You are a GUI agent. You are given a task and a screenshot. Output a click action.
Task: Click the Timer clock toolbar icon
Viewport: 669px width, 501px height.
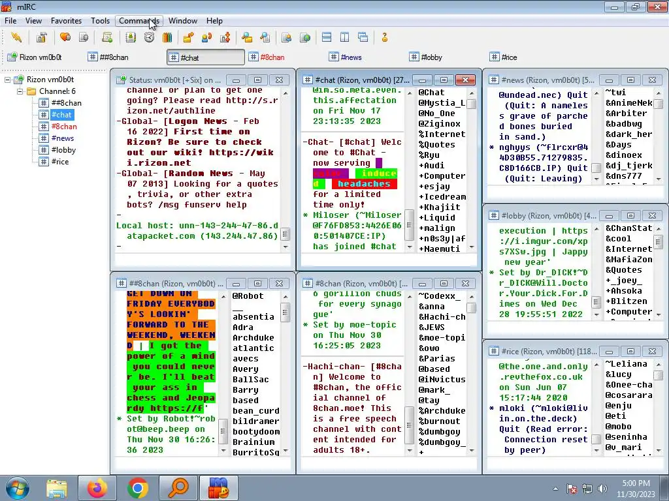[x=149, y=37]
